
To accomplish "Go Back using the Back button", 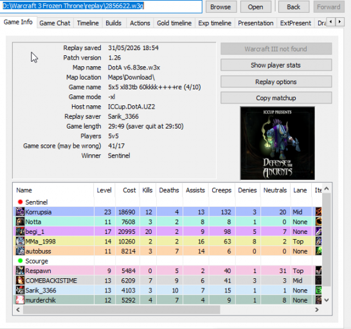I will (x=294, y=7).
